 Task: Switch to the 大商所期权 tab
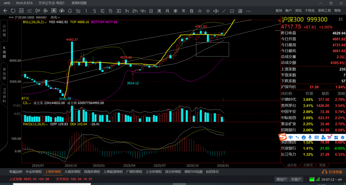[x=72, y=172]
